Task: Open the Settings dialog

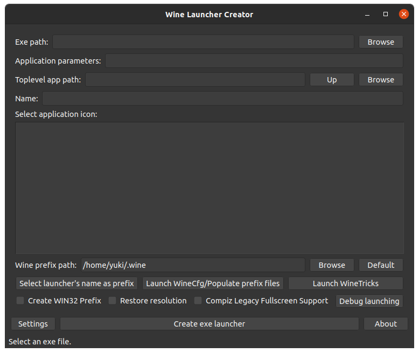Action: point(33,324)
